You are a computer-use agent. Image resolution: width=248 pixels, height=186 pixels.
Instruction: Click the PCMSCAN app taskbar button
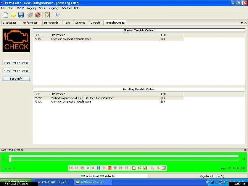(55, 182)
